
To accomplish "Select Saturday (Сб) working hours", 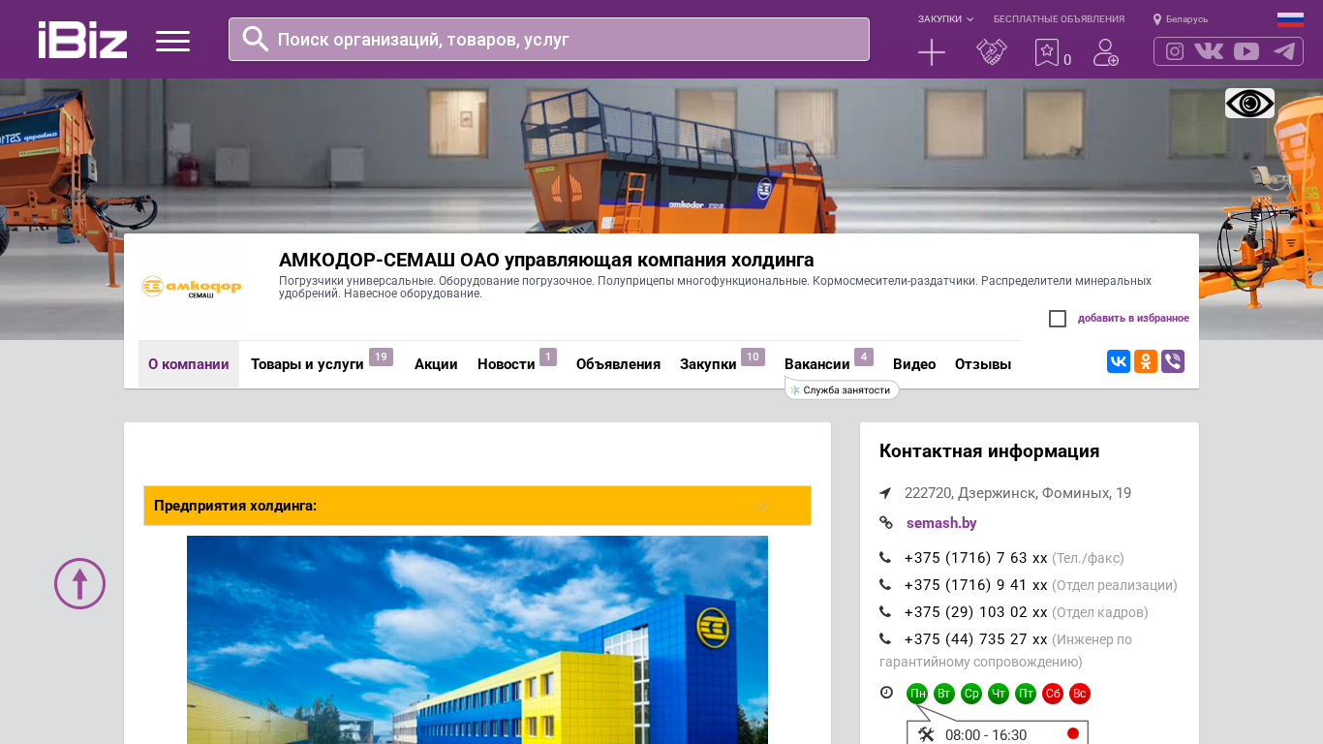I will pos(1053,694).
